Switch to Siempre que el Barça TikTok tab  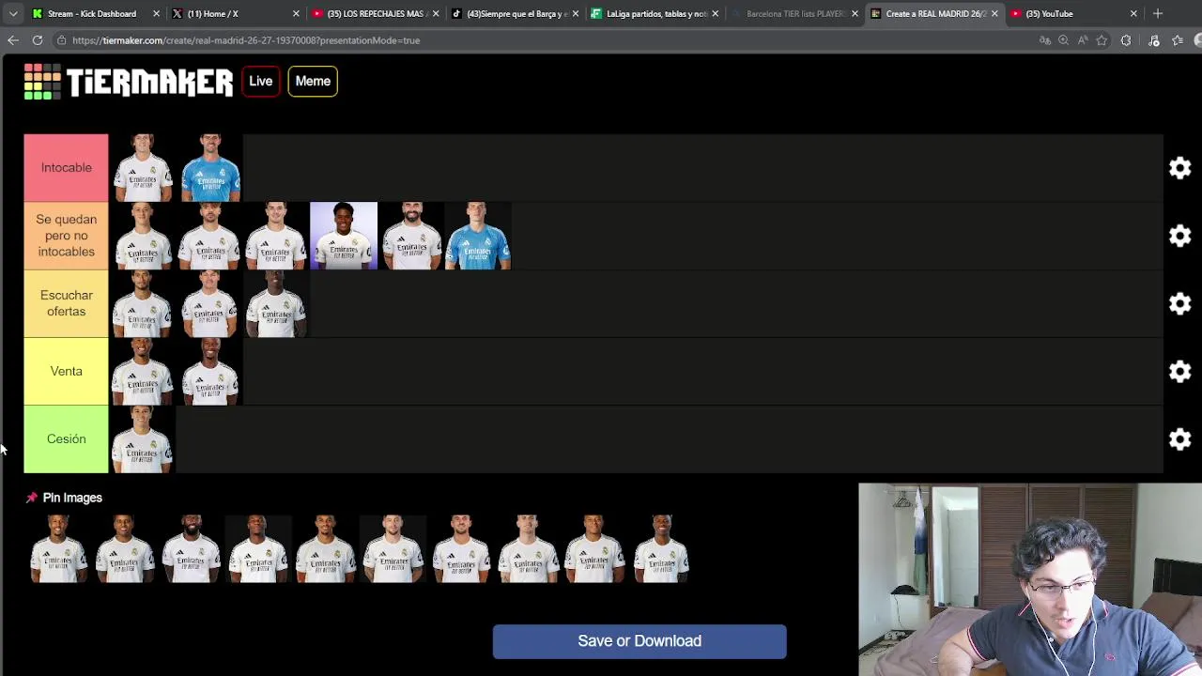pyautogui.click(x=515, y=13)
